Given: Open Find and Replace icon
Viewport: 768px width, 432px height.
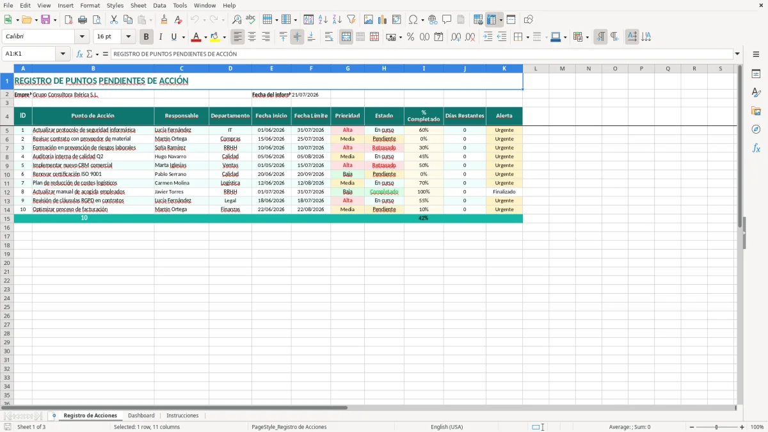Looking at the screenshot, I should (236, 20).
